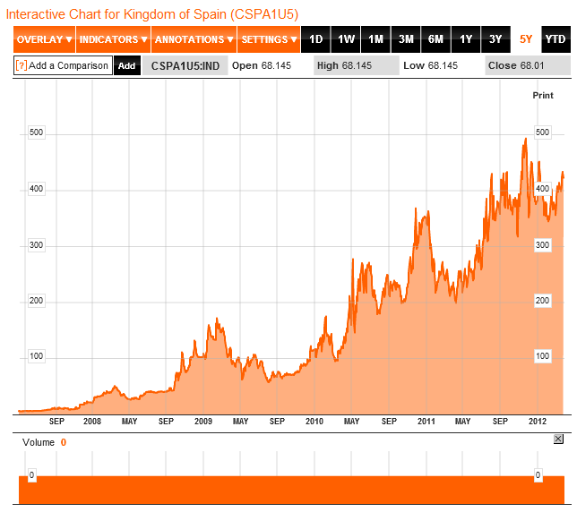The height and width of the screenshot is (512, 577).
Task: Open the Annotations dropdown menu
Action: point(194,39)
